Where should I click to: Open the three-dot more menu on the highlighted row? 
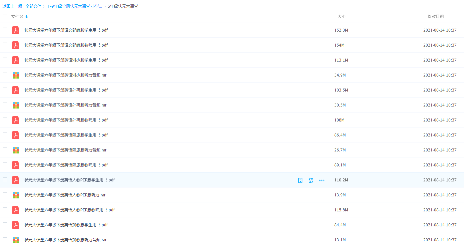322,180
